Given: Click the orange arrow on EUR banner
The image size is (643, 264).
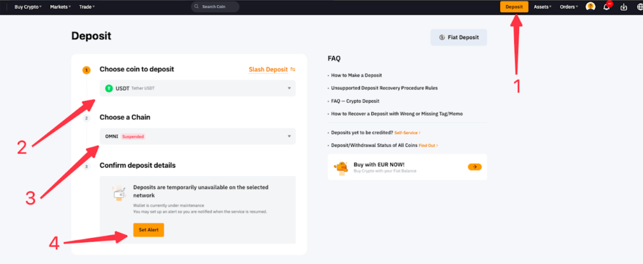Looking at the screenshot, I should (474, 167).
